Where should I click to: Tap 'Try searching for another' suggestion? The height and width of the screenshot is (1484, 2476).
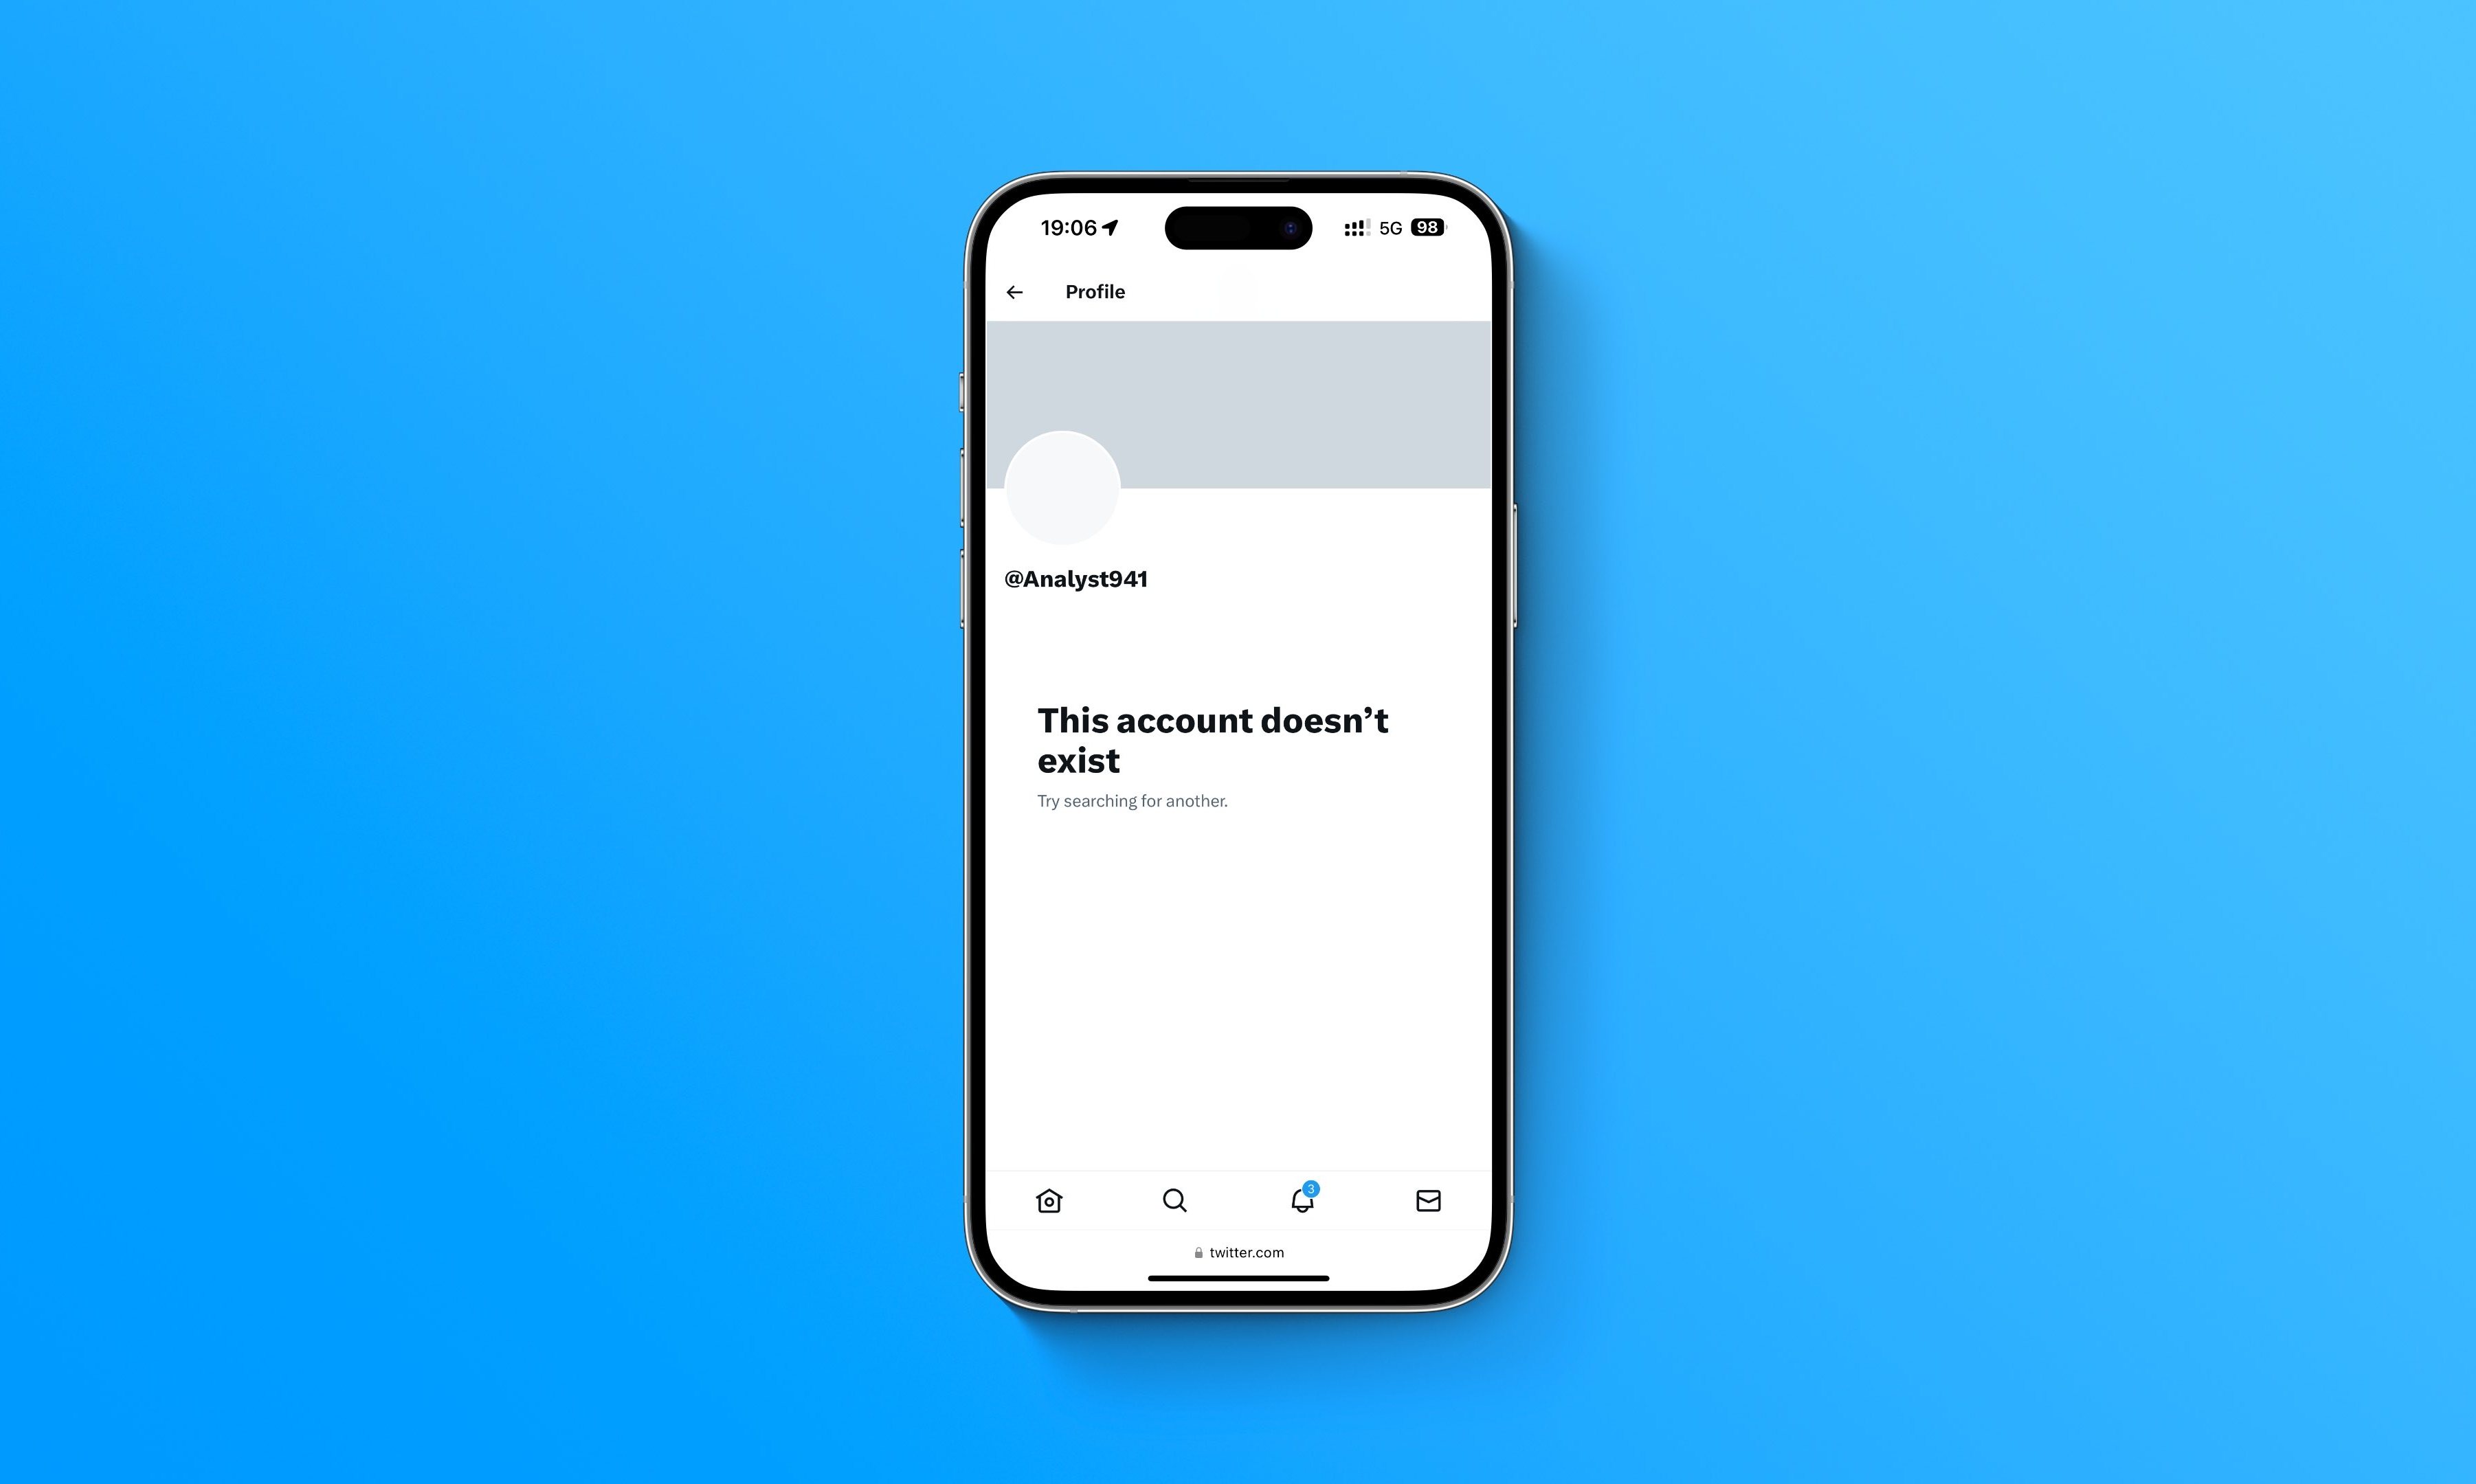click(1130, 800)
